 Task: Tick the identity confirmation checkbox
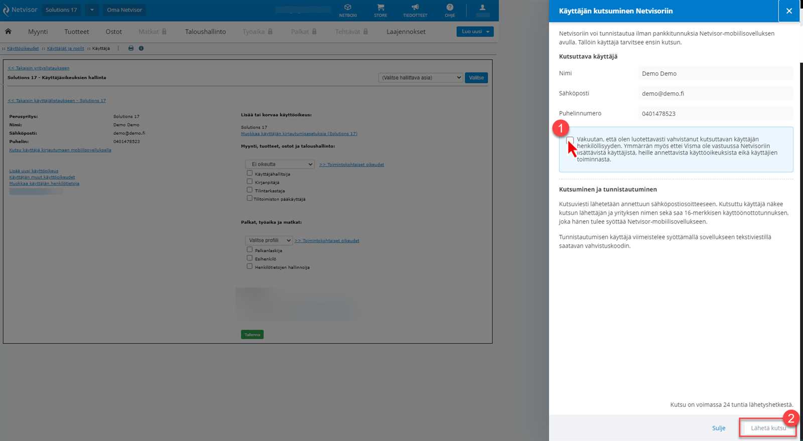[x=570, y=140]
